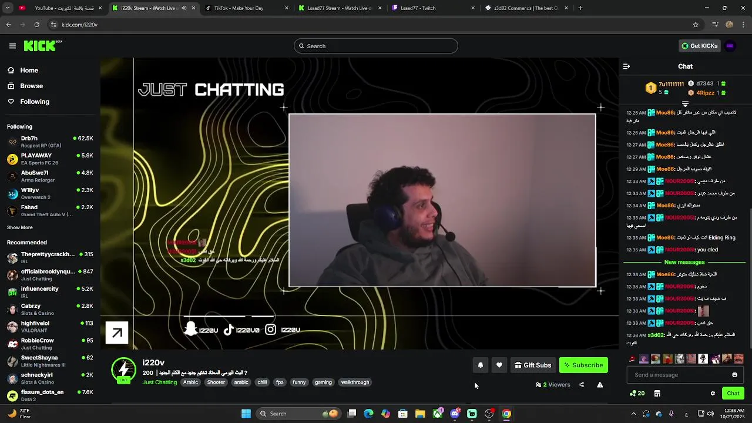Expand leaderboard with the handle below 4Ripzz
752x423 pixels.
tap(685, 104)
